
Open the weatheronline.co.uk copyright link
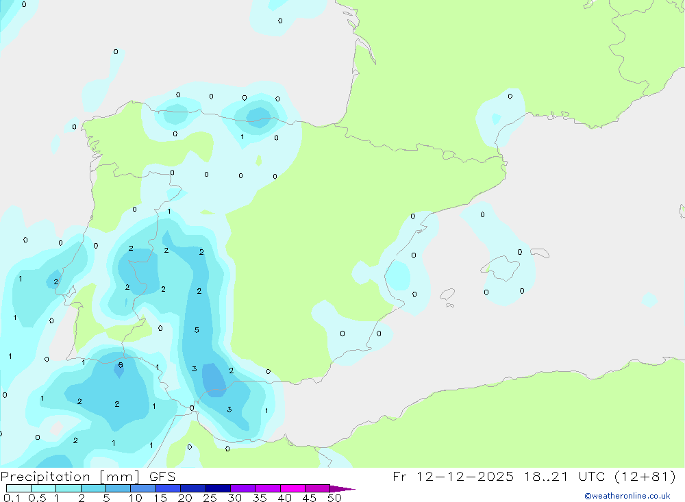[627, 496]
